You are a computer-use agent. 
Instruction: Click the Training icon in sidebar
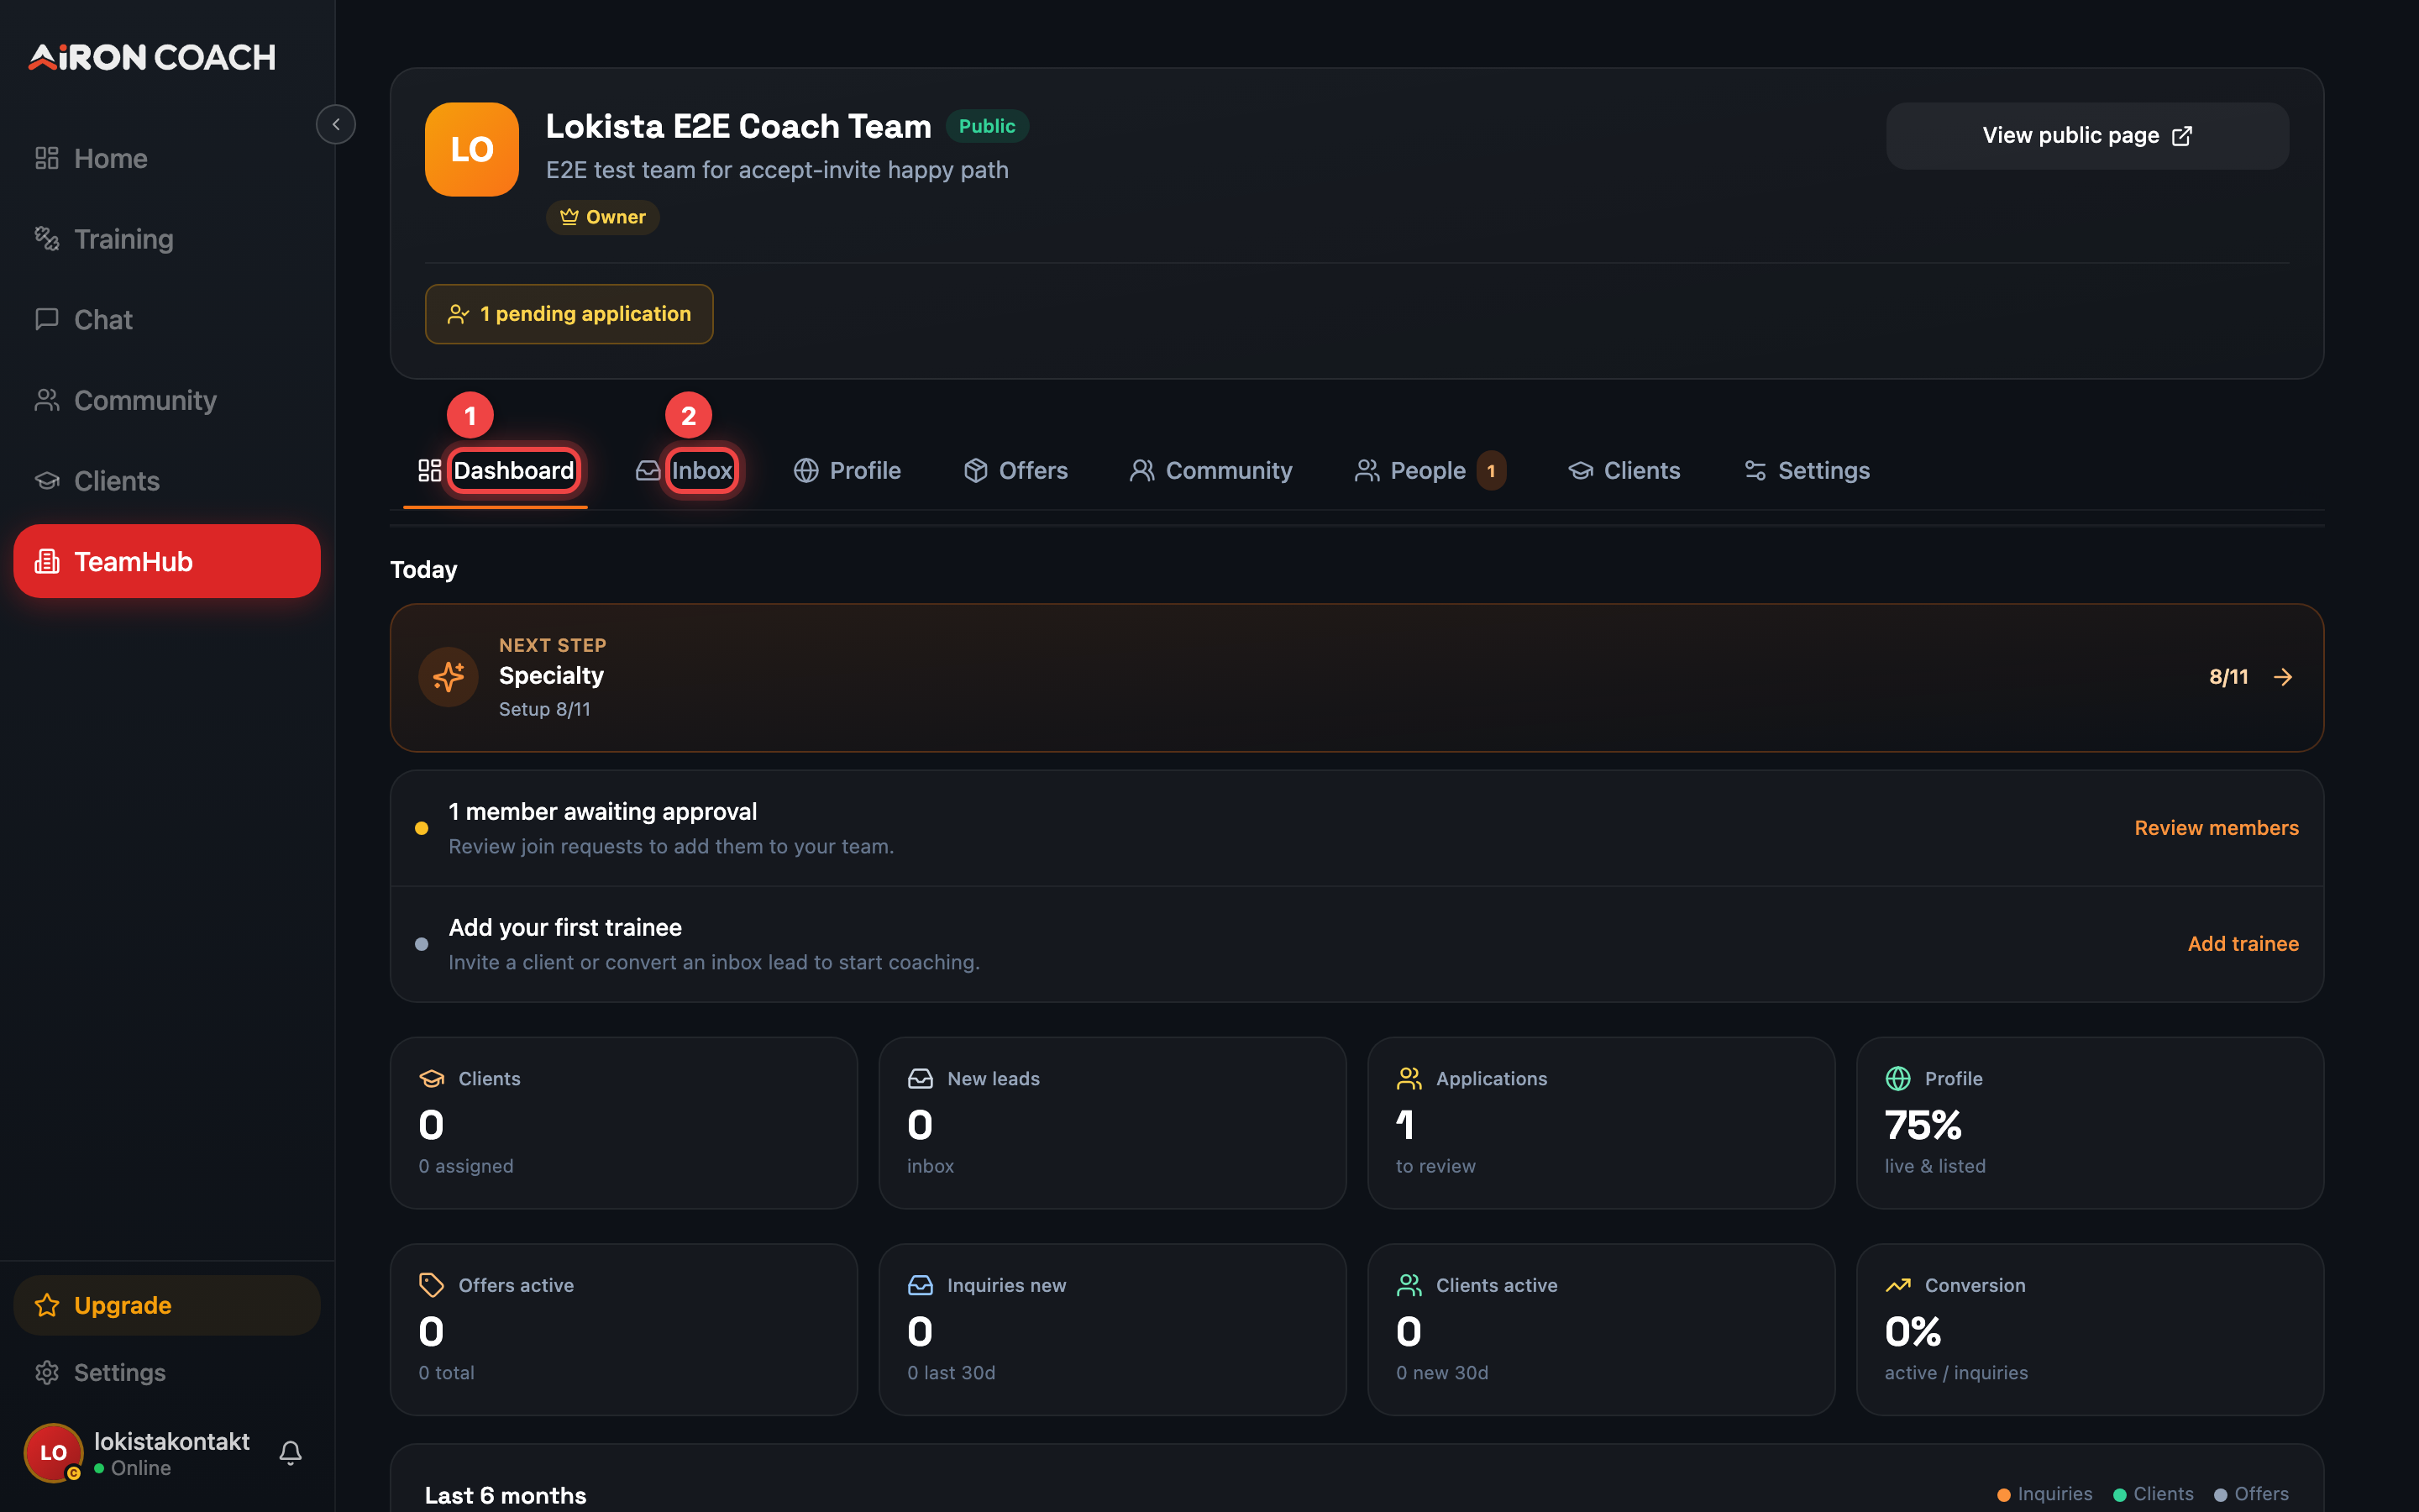click(x=47, y=238)
